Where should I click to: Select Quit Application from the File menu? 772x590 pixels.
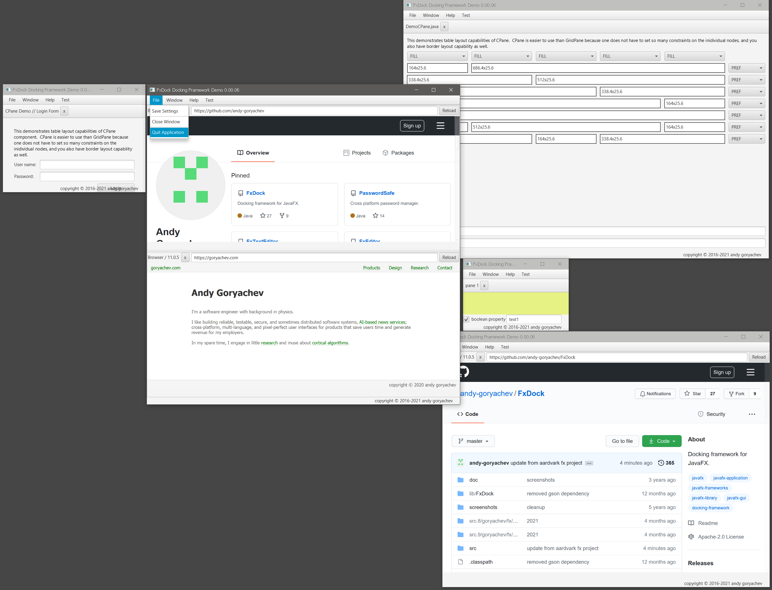168,132
